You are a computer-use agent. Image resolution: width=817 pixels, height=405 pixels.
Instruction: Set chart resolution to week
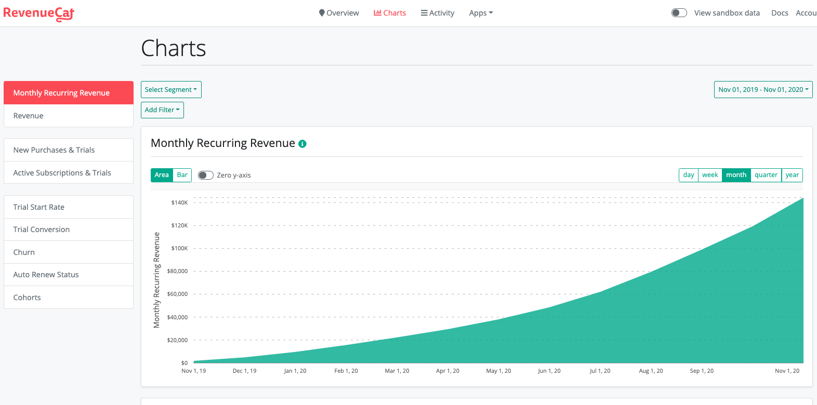point(710,175)
